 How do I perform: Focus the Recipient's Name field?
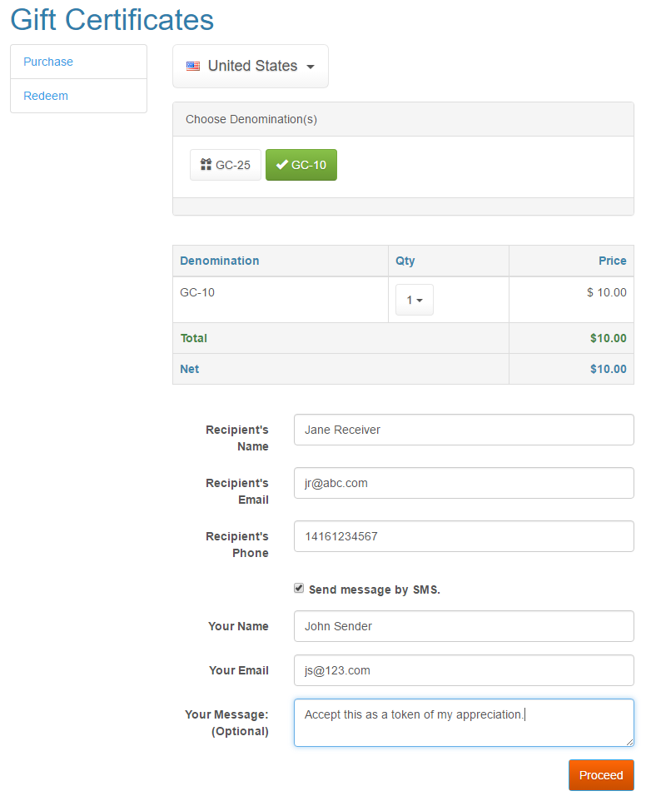pos(464,430)
